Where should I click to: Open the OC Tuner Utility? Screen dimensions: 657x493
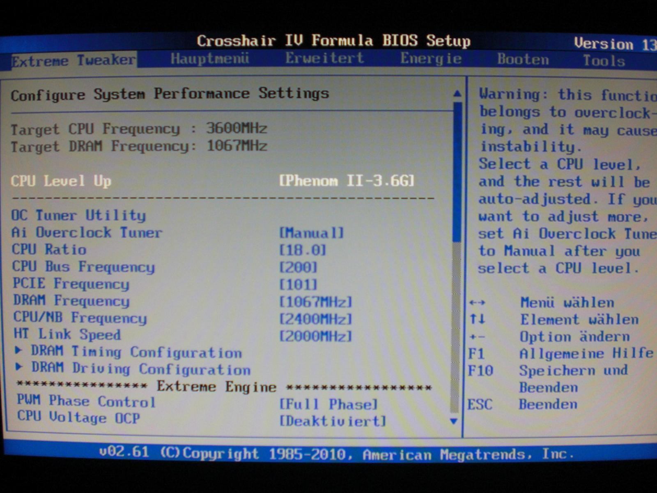78,215
